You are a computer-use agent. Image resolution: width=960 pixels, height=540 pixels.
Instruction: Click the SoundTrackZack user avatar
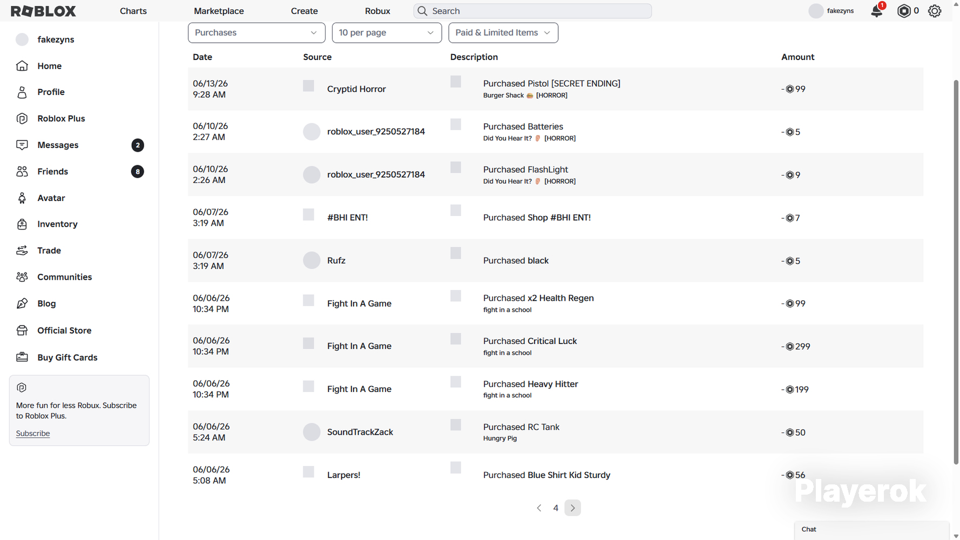point(312,432)
